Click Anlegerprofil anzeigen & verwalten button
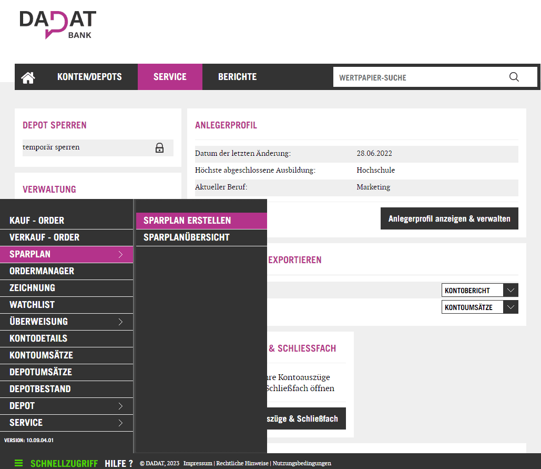The image size is (541, 469). 449,219
